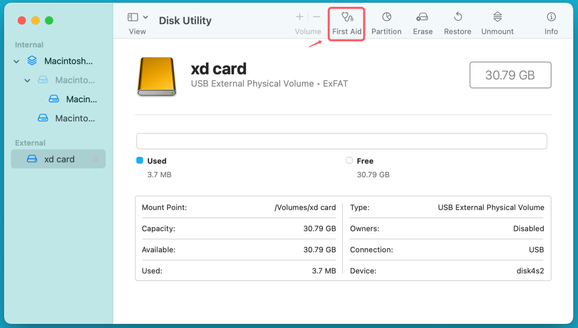Click the Erase toolbar icon

coord(422,23)
